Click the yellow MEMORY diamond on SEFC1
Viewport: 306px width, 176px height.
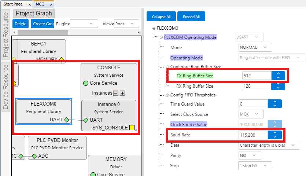point(62,59)
